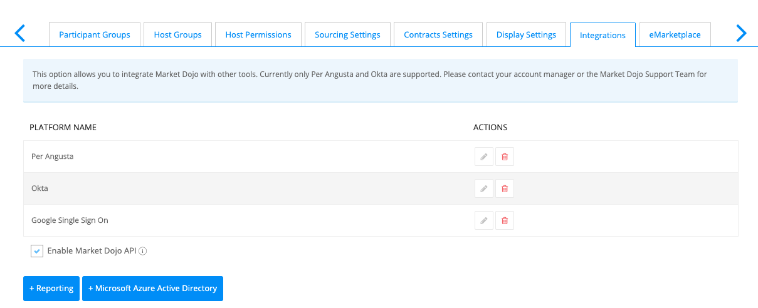Add Microsoft Azure Active Directory integration
Screen dimensions: 758x308
coord(152,289)
